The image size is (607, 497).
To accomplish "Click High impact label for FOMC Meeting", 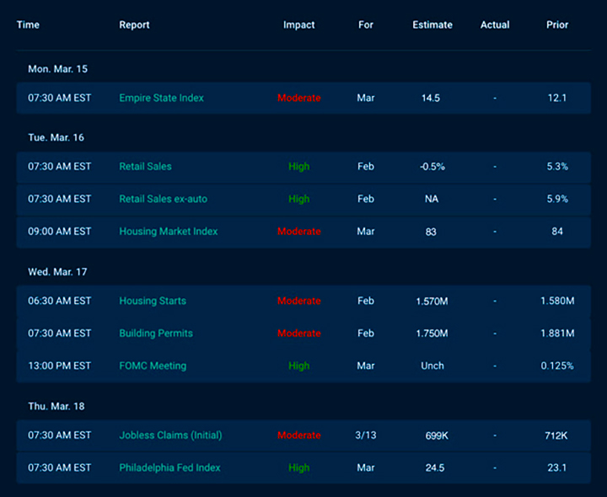I will [x=298, y=366].
